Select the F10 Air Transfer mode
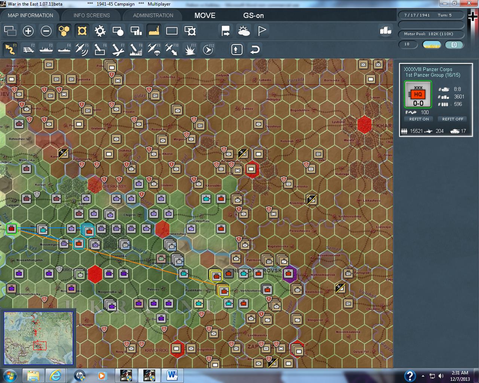The height and width of the screenshot is (383, 479). click(x=172, y=49)
